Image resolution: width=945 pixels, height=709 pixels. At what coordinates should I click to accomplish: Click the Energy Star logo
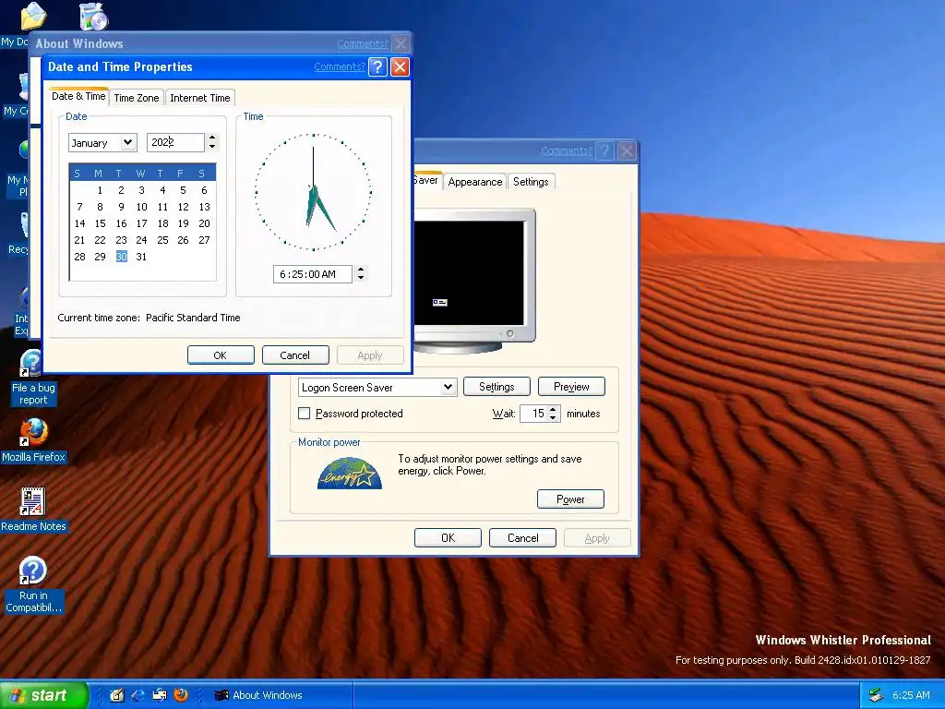click(x=350, y=474)
